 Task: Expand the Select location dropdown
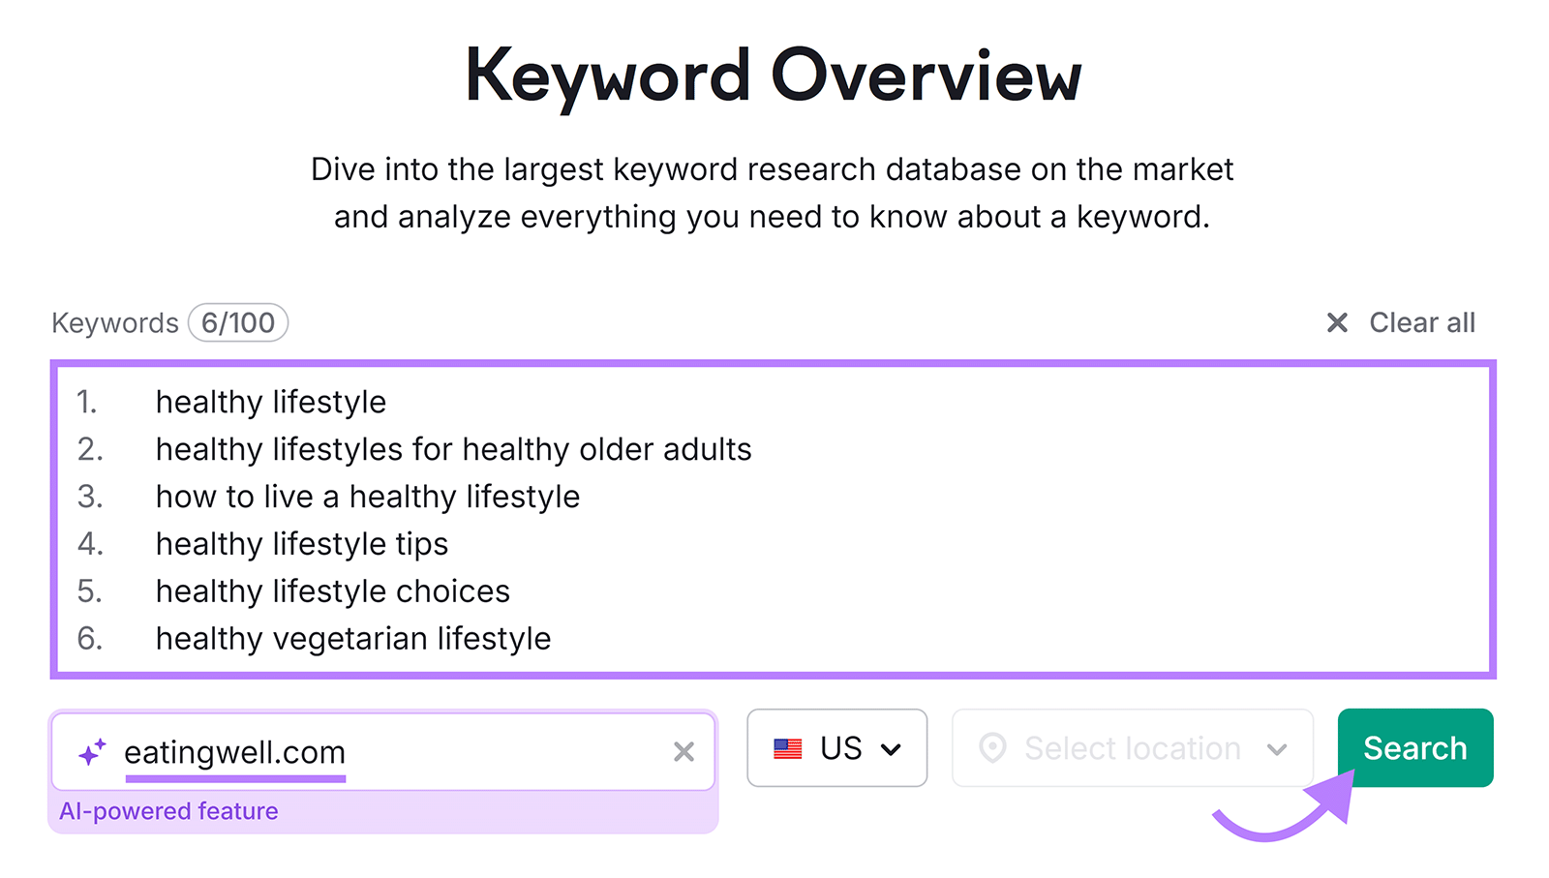click(x=1131, y=747)
